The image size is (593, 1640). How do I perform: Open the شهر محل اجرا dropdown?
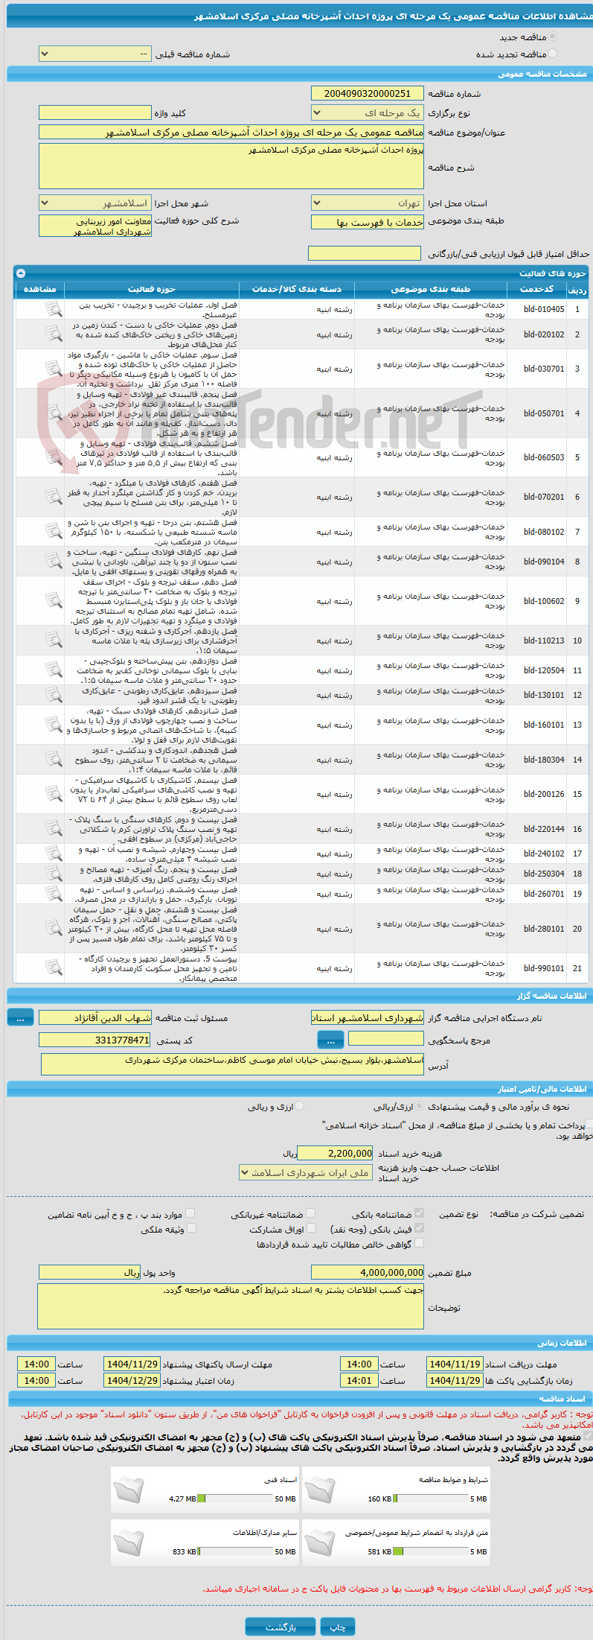pos(94,203)
